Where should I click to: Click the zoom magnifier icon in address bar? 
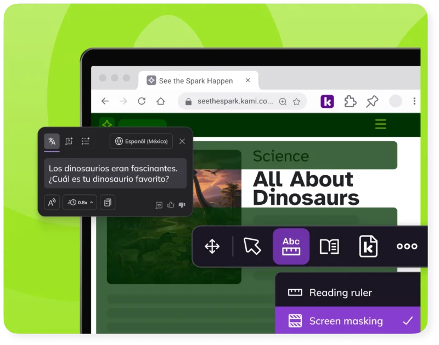283,101
